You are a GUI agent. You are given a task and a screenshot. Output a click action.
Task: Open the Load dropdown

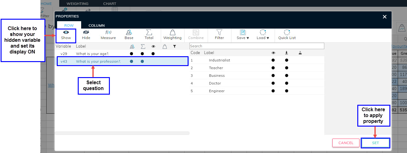point(263,35)
